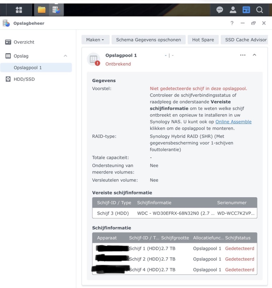Collapse the Opslagpool 1 details panel
The image size is (272, 288).
click(254, 55)
